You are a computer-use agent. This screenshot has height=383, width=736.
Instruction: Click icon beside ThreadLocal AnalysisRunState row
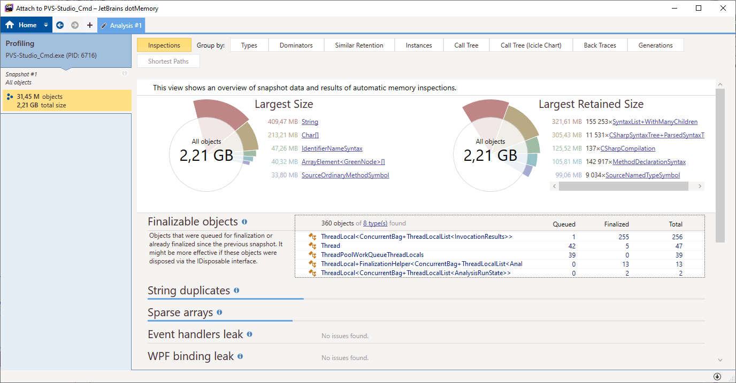[x=312, y=273]
